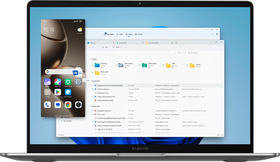Click the Delete icon in Explorer toolbar
The width and height of the screenshot is (280, 162).
coord(97,47)
